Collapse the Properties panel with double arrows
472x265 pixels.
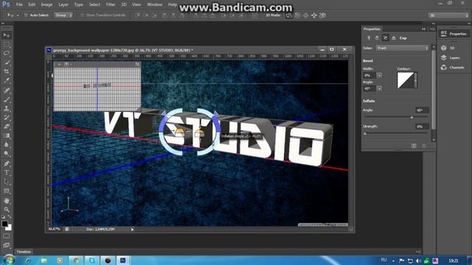(x=424, y=29)
